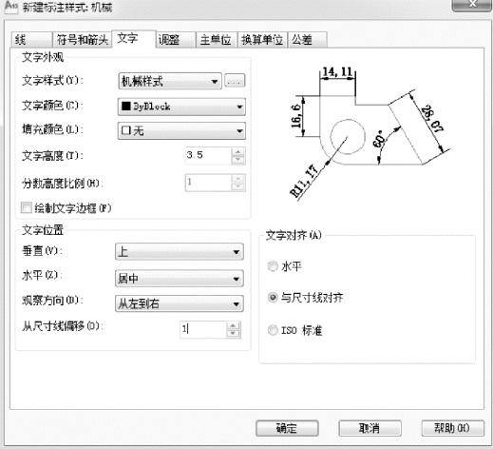
Task: Click the 取消 button
Action: pos(370,428)
